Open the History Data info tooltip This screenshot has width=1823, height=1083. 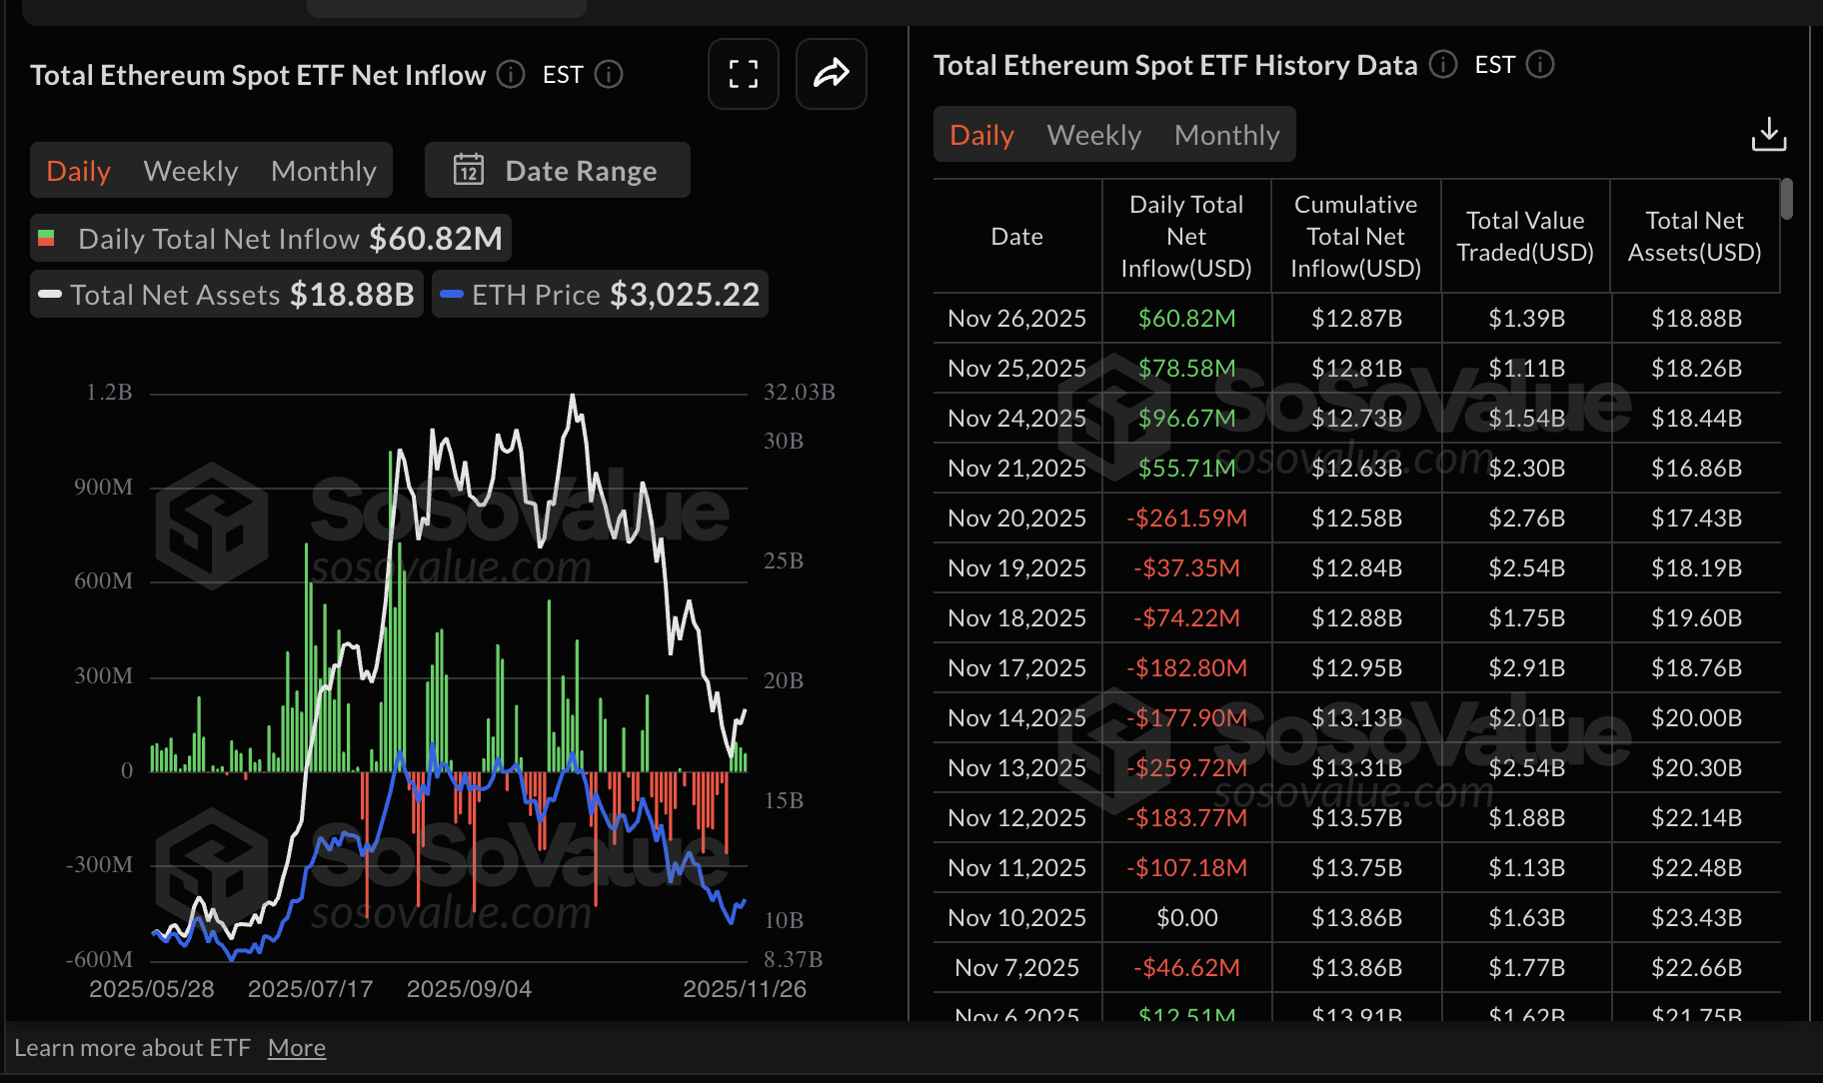(1442, 65)
